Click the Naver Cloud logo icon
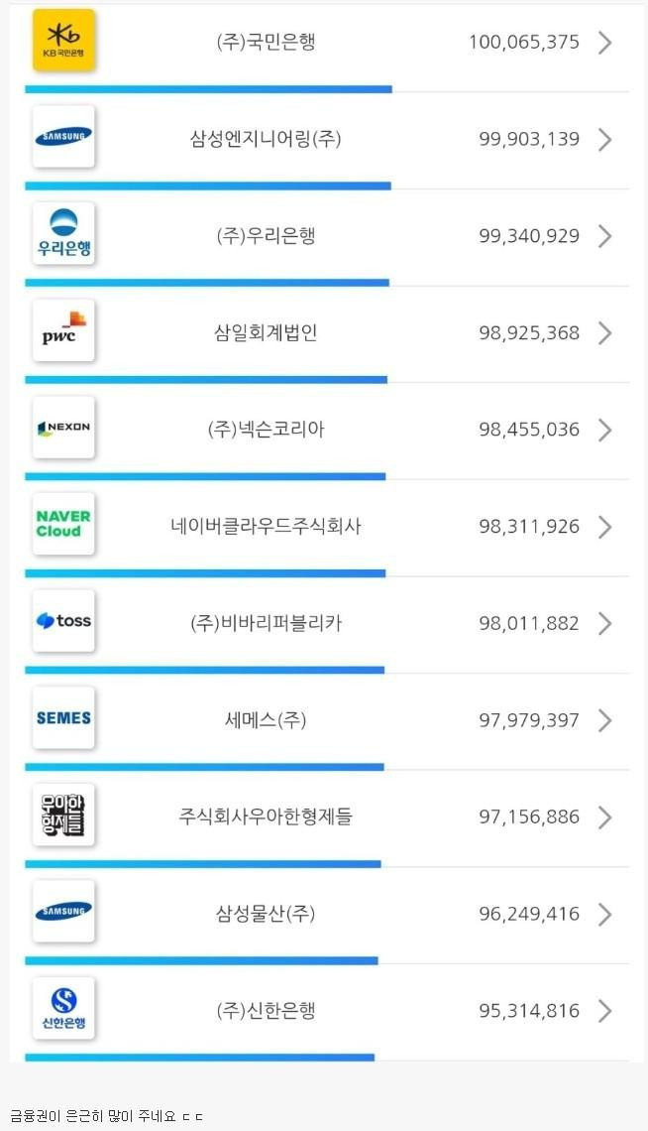The image size is (648, 1131). coord(63,524)
